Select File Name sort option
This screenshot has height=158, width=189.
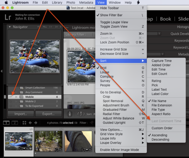coord(166,101)
